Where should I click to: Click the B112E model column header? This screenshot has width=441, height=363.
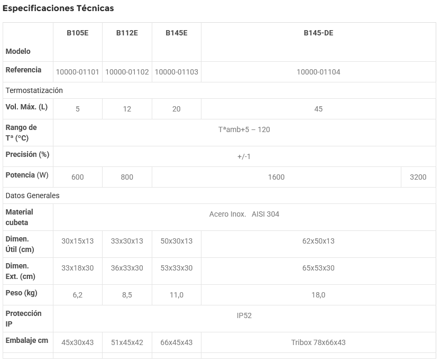coord(127,33)
